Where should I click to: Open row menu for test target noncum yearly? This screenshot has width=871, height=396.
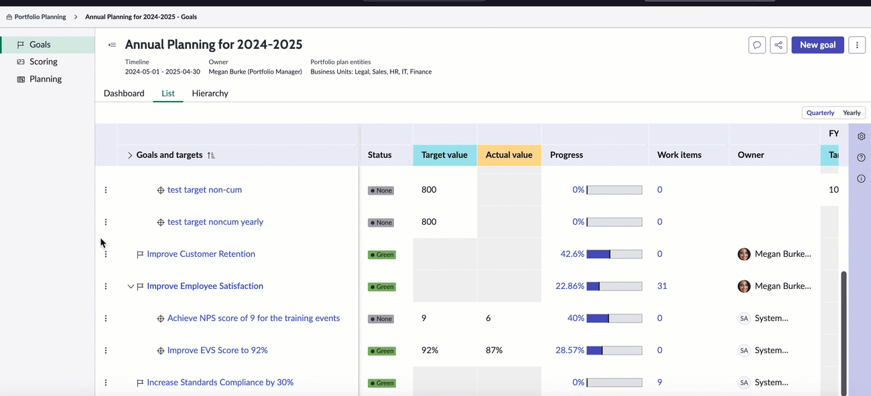(106, 222)
